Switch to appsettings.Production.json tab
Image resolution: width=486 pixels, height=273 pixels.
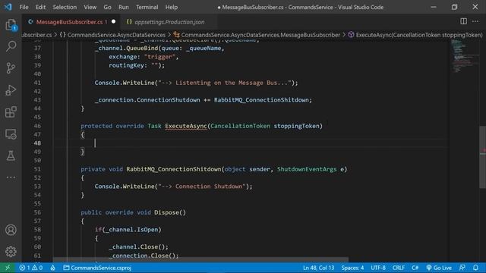click(x=169, y=22)
